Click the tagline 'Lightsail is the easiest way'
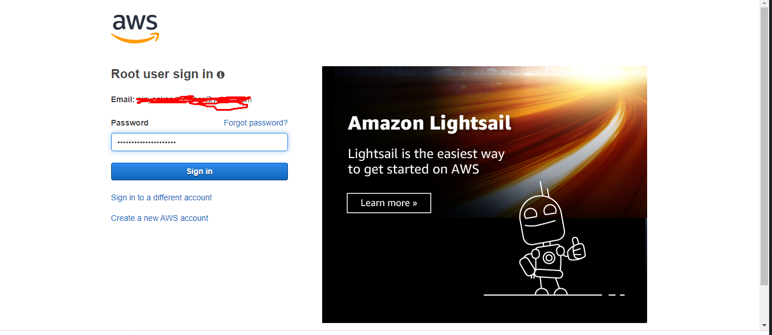Viewport: 772px width, 335px height. pyautogui.click(x=426, y=154)
